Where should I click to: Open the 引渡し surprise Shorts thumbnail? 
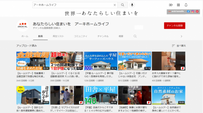click(67, 95)
